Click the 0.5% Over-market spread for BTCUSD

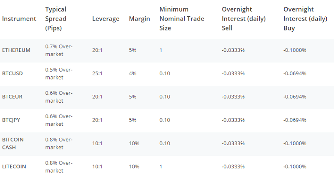(59, 73)
